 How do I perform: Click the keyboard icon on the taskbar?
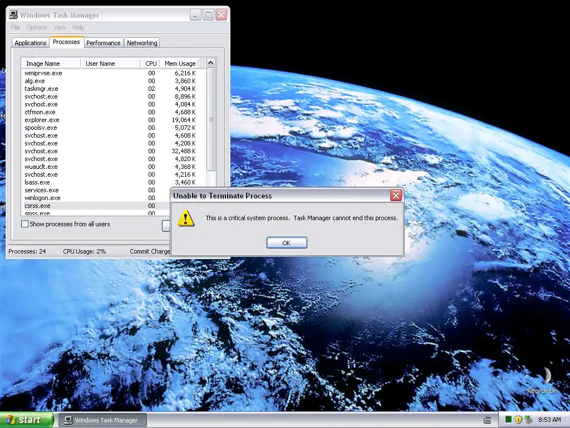pos(488,420)
